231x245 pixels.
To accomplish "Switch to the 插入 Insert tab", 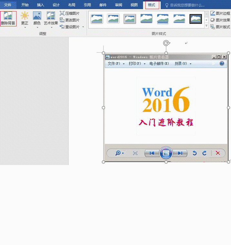I will point(40,5).
